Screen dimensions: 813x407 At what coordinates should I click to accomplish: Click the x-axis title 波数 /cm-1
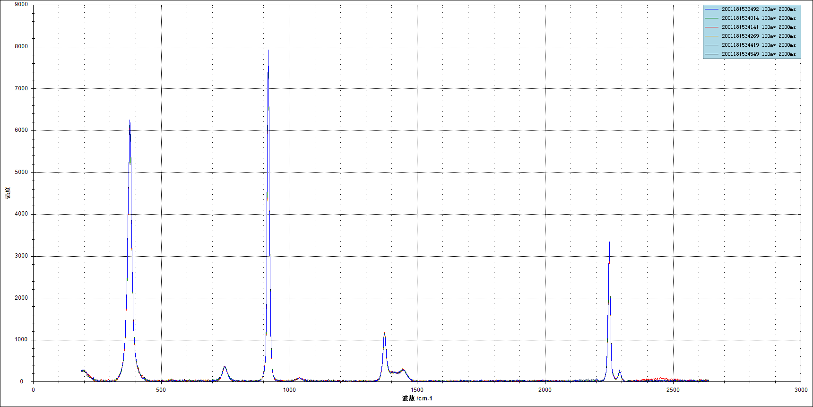pos(417,398)
